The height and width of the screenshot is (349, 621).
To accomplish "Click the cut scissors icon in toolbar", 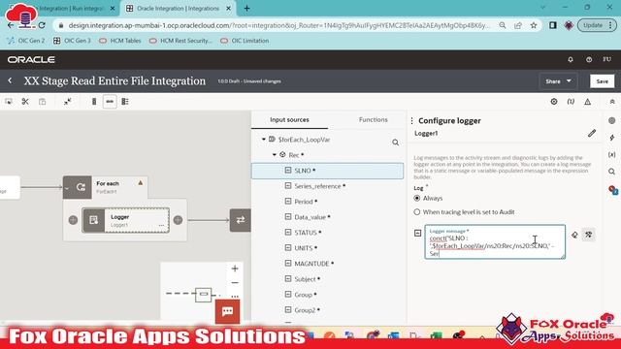I will pos(25,102).
